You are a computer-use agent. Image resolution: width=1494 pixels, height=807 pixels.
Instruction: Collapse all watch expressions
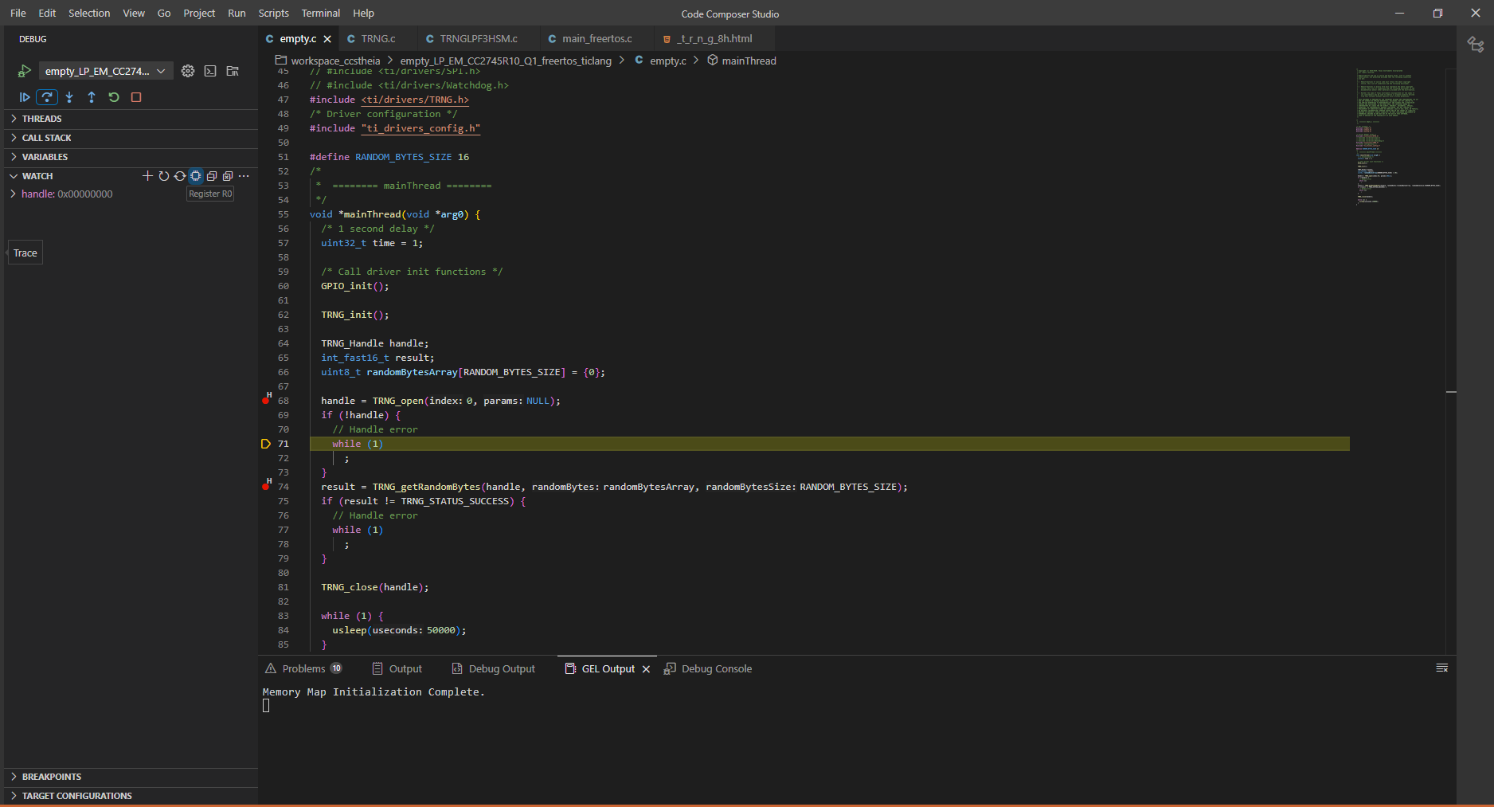coord(212,176)
